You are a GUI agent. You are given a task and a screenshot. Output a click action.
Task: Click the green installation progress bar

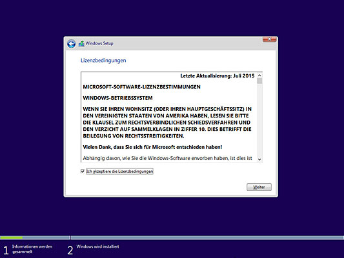tap(12, 237)
